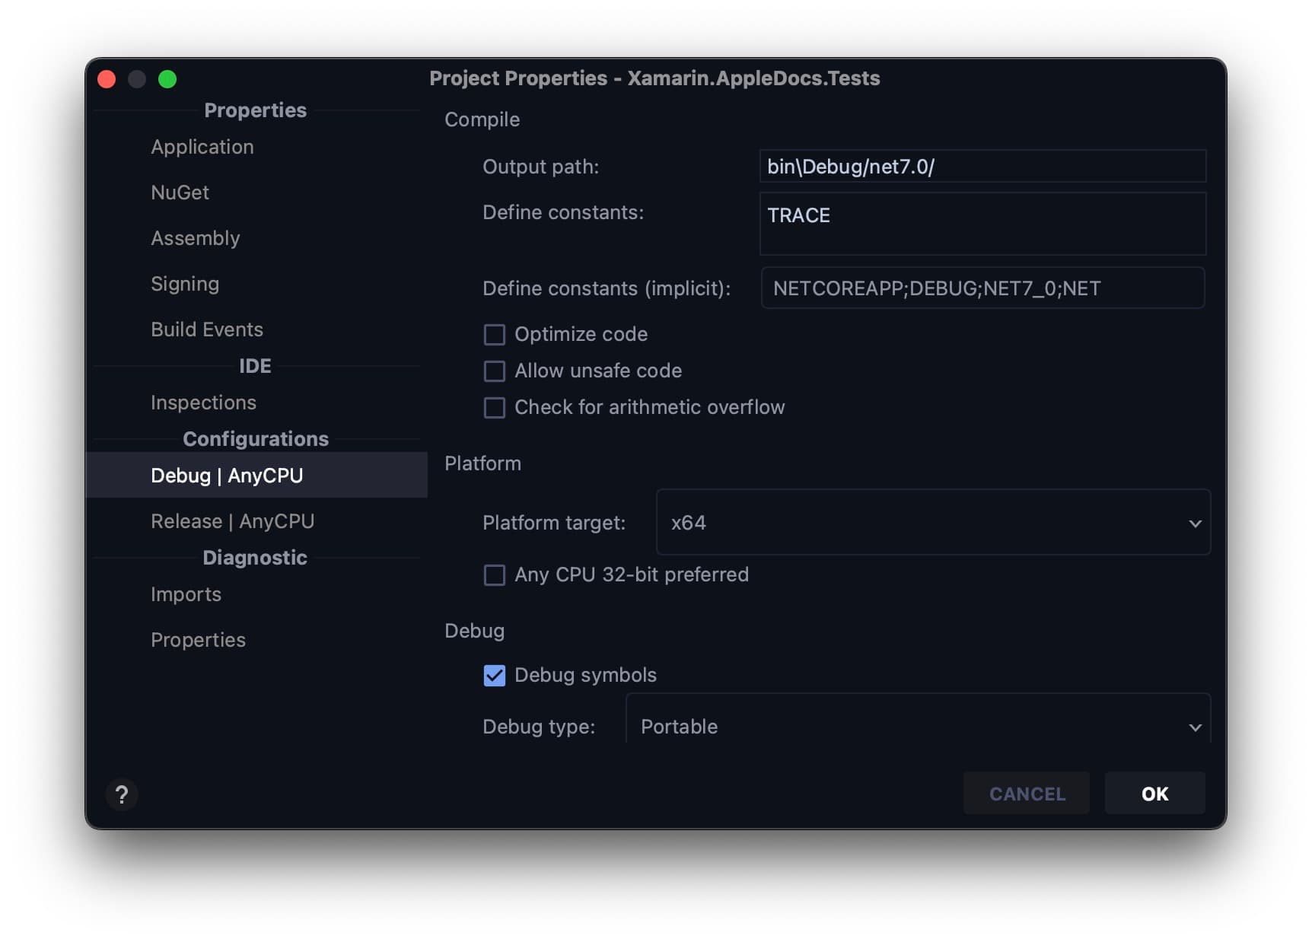Enable Check for arithmetic overflow
This screenshot has width=1312, height=942.
click(495, 408)
